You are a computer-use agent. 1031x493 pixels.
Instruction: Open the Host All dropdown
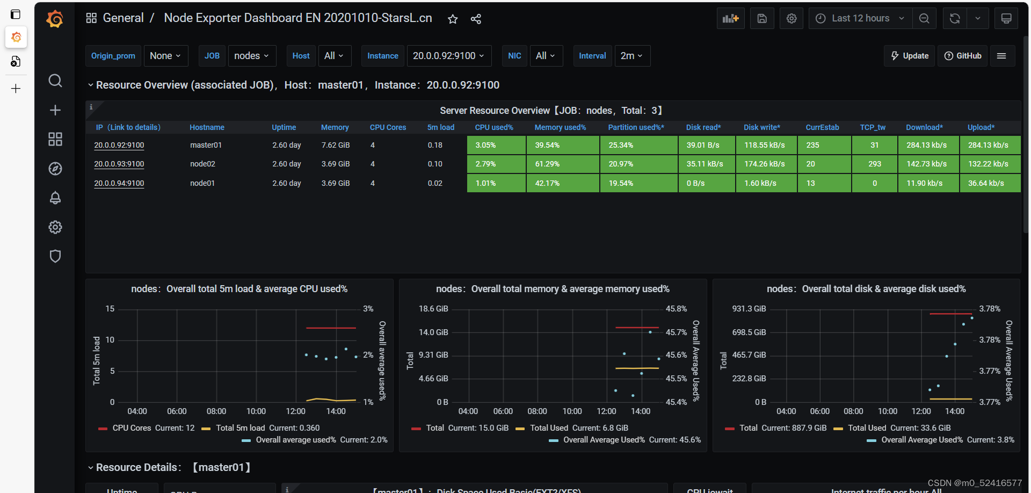coord(335,56)
